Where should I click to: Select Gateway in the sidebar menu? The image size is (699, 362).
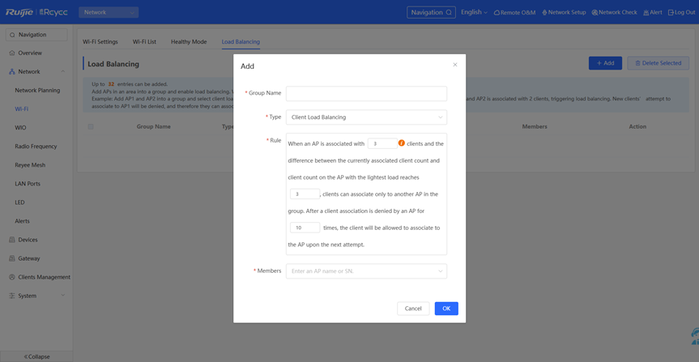pyautogui.click(x=29, y=258)
